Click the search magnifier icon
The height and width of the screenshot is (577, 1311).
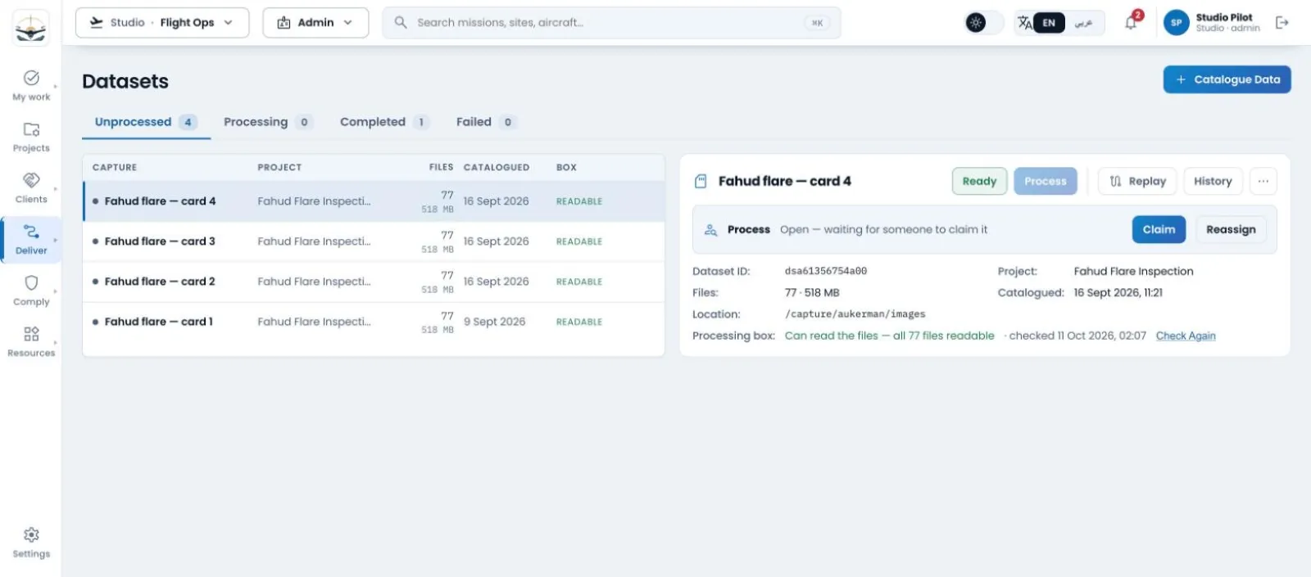coord(401,22)
